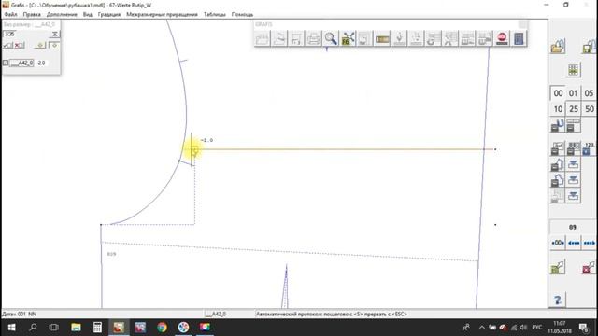Open Windows Start menu
Viewport: 598px width, 336px height.
11,328
